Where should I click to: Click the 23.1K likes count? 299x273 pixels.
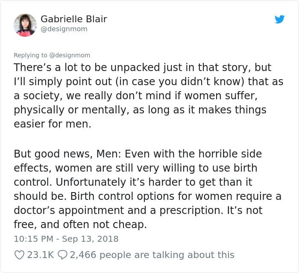tap(41, 255)
